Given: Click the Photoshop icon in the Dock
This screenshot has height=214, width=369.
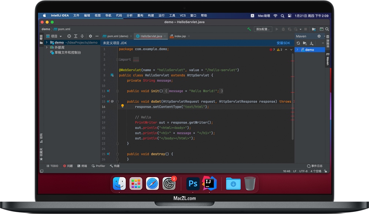Looking at the screenshot, I should (192, 183).
